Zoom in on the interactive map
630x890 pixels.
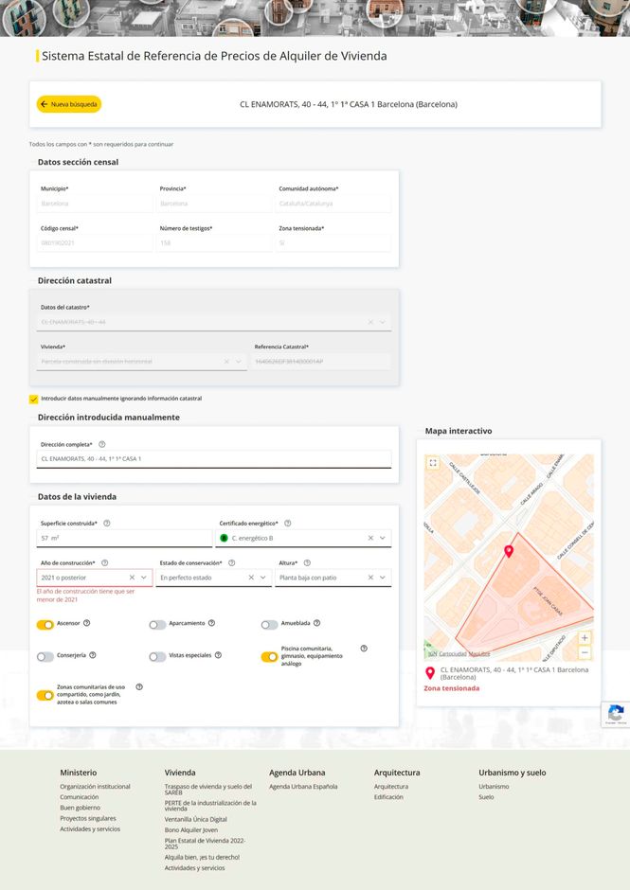point(585,638)
